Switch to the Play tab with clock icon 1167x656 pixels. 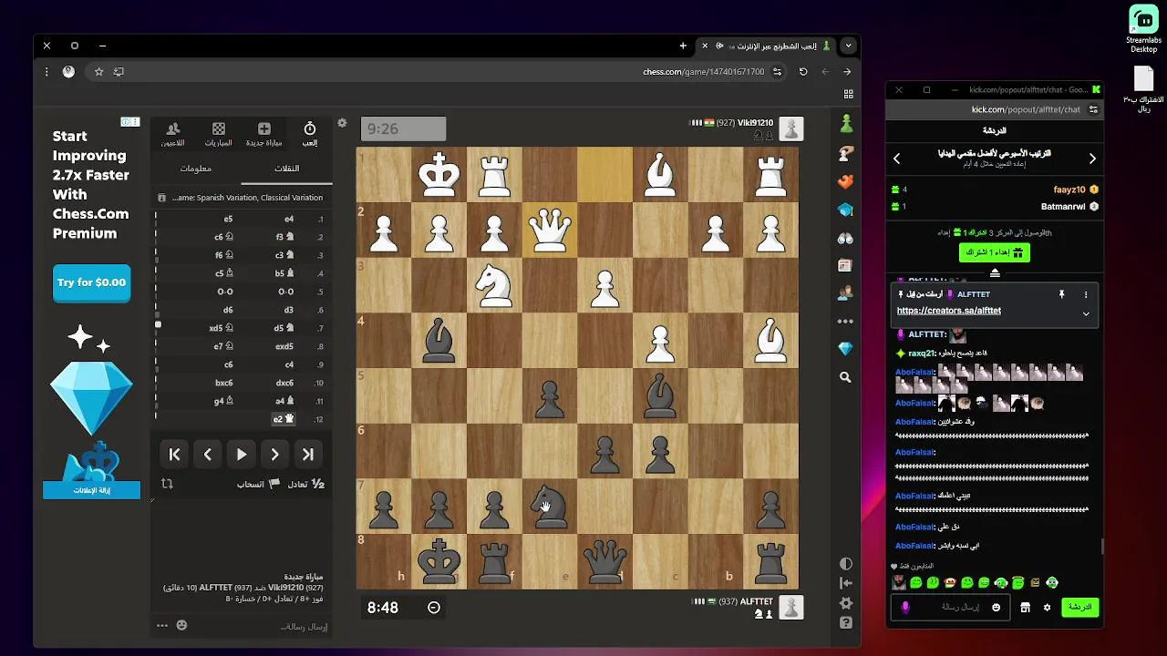click(310, 134)
